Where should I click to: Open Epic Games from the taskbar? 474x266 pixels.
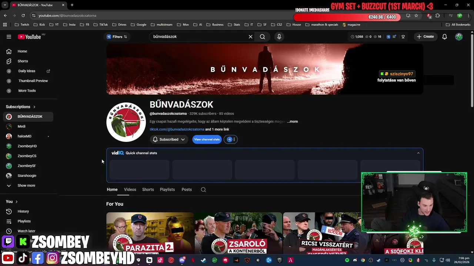280,260
